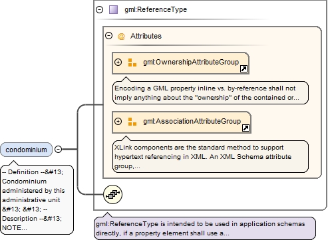Click the 'Encoding a GML property inline' annotation
Viewport: 328px width, 242px height.
tap(210, 93)
